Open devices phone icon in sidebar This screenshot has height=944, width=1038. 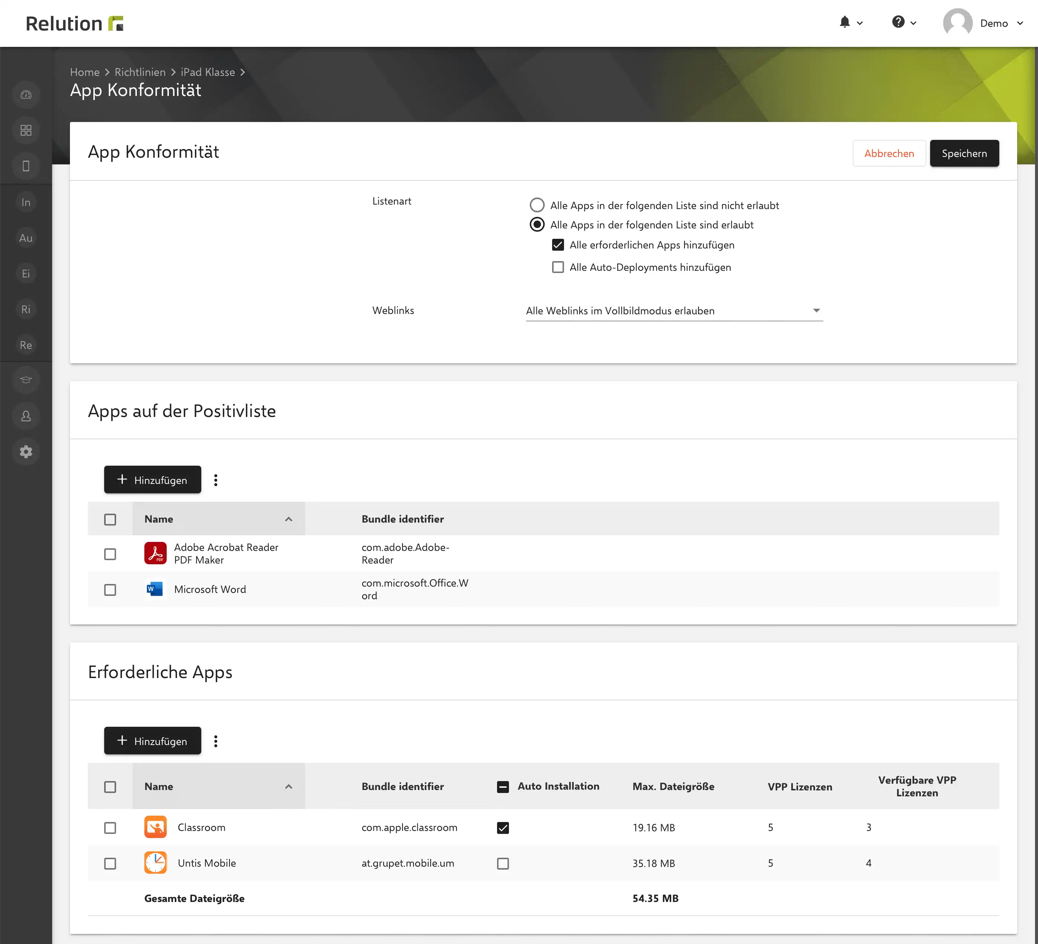tap(26, 166)
